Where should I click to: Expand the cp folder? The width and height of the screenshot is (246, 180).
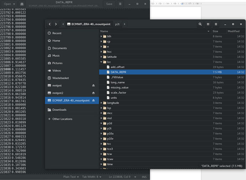pyautogui.click(x=101, y=41)
